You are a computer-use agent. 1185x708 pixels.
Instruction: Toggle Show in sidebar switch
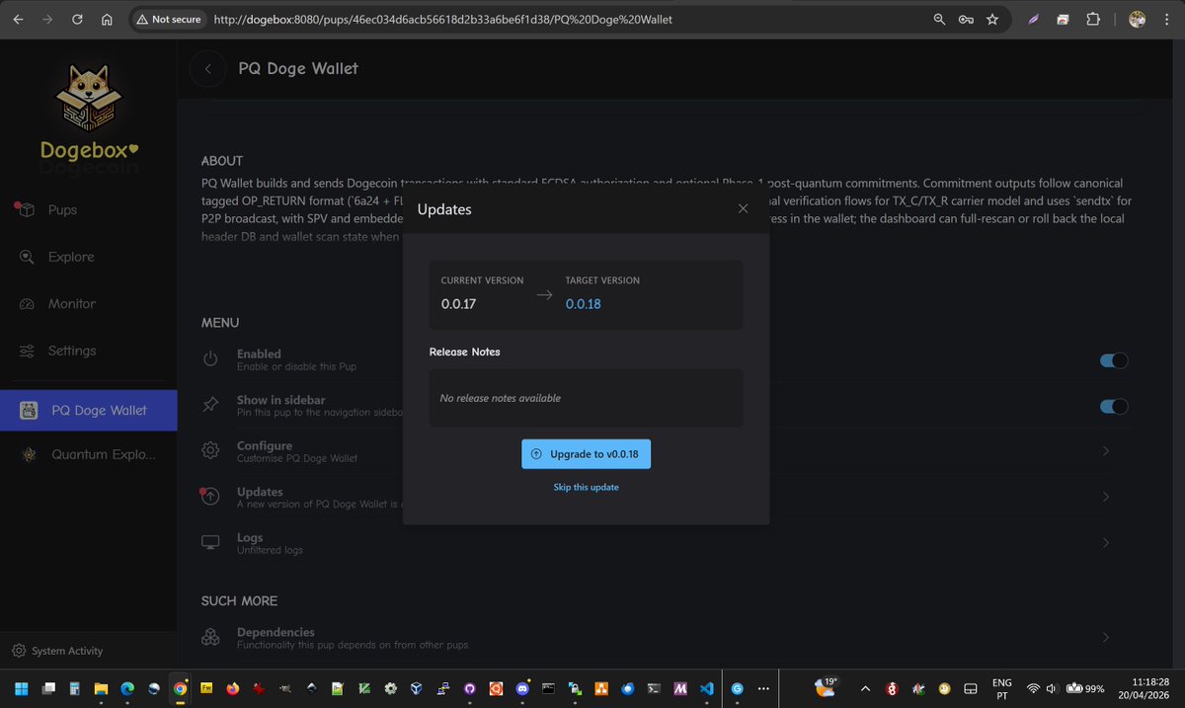pos(1113,406)
